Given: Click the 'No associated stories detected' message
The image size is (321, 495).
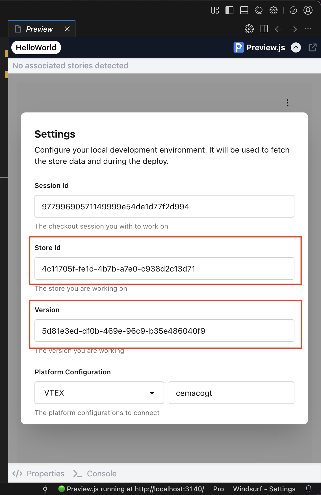Looking at the screenshot, I should (x=70, y=66).
